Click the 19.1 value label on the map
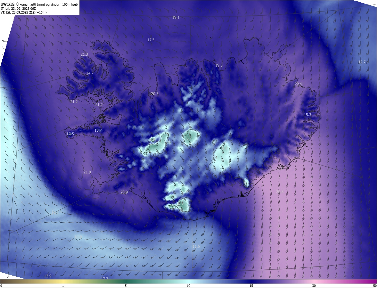 click(176, 17)
